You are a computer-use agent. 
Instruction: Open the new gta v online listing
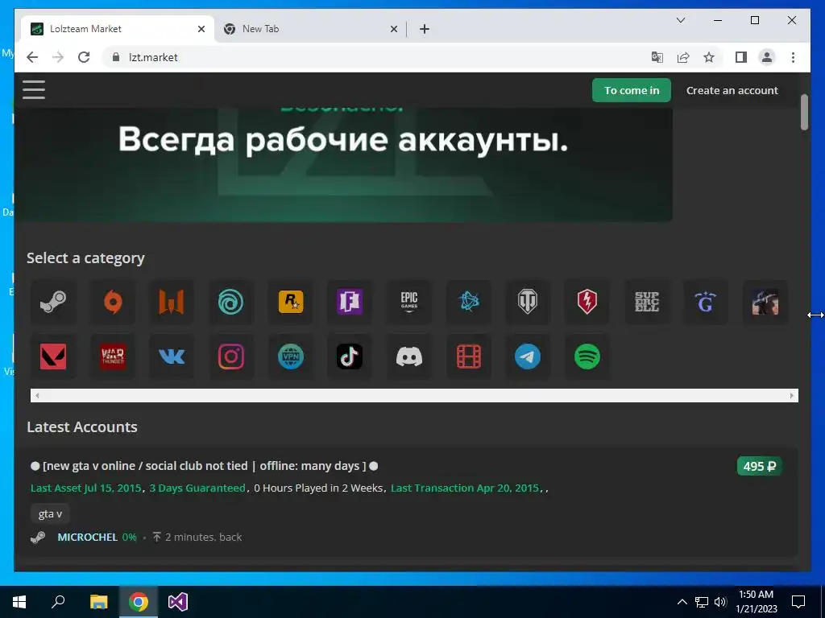coord(204,466)
